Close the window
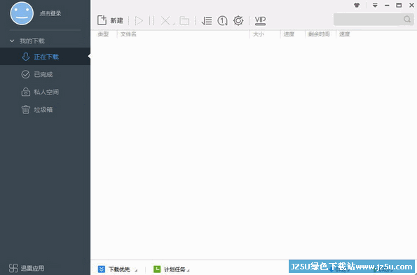 (x=411, y=5)
